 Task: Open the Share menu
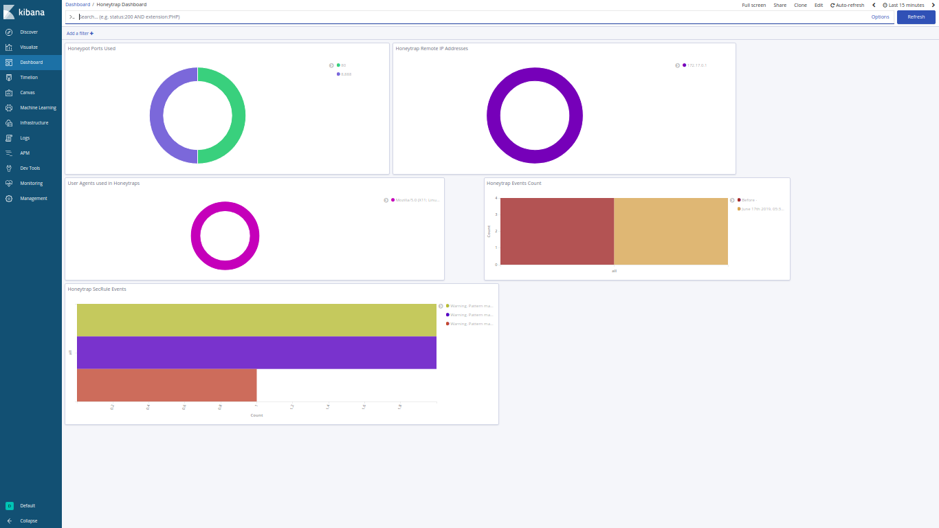(x=780, y=5)
